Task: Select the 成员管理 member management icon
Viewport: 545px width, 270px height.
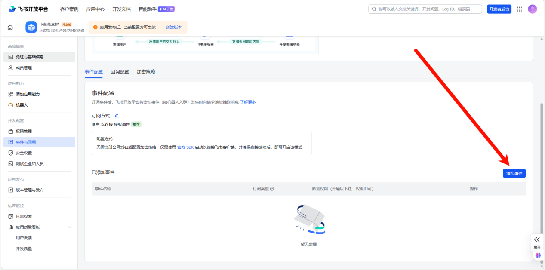Action: coord(9,67)
